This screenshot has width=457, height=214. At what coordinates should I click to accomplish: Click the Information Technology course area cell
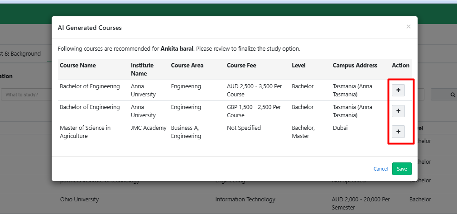point(245,199)
